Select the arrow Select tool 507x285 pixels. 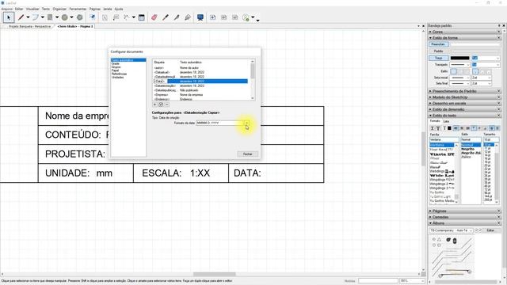(x=9, y=17)
